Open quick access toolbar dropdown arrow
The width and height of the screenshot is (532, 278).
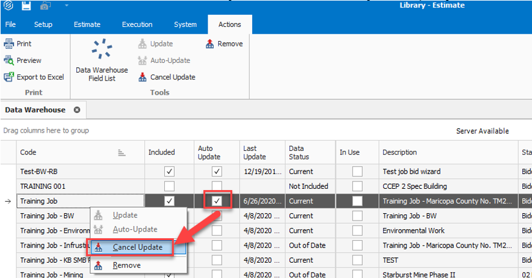65,5
